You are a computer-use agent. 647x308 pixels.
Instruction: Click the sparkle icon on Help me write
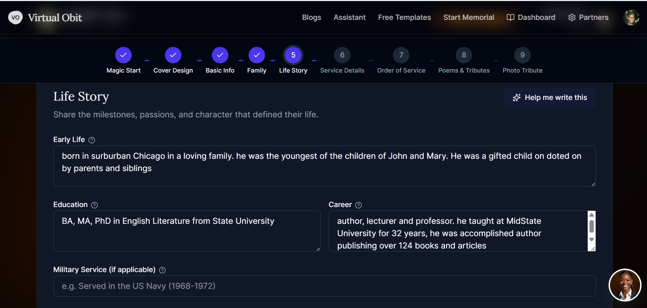pos(517,98)
